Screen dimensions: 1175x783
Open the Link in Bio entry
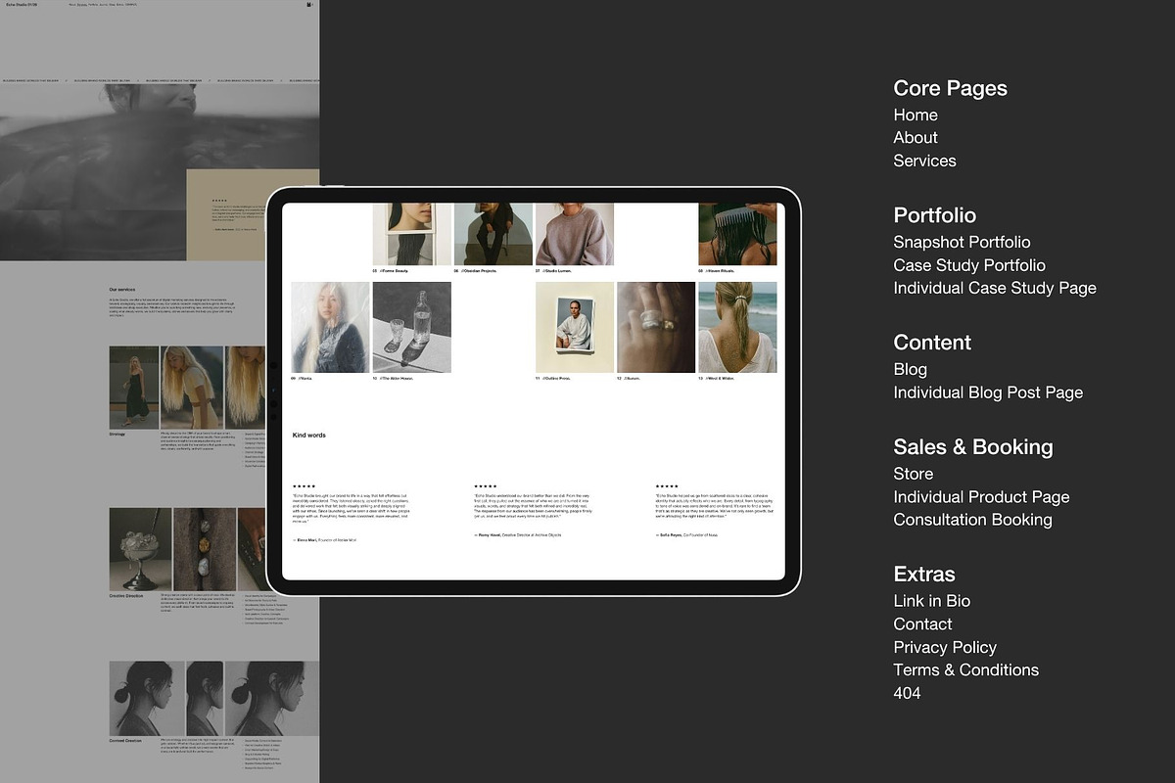pos(931,601)
